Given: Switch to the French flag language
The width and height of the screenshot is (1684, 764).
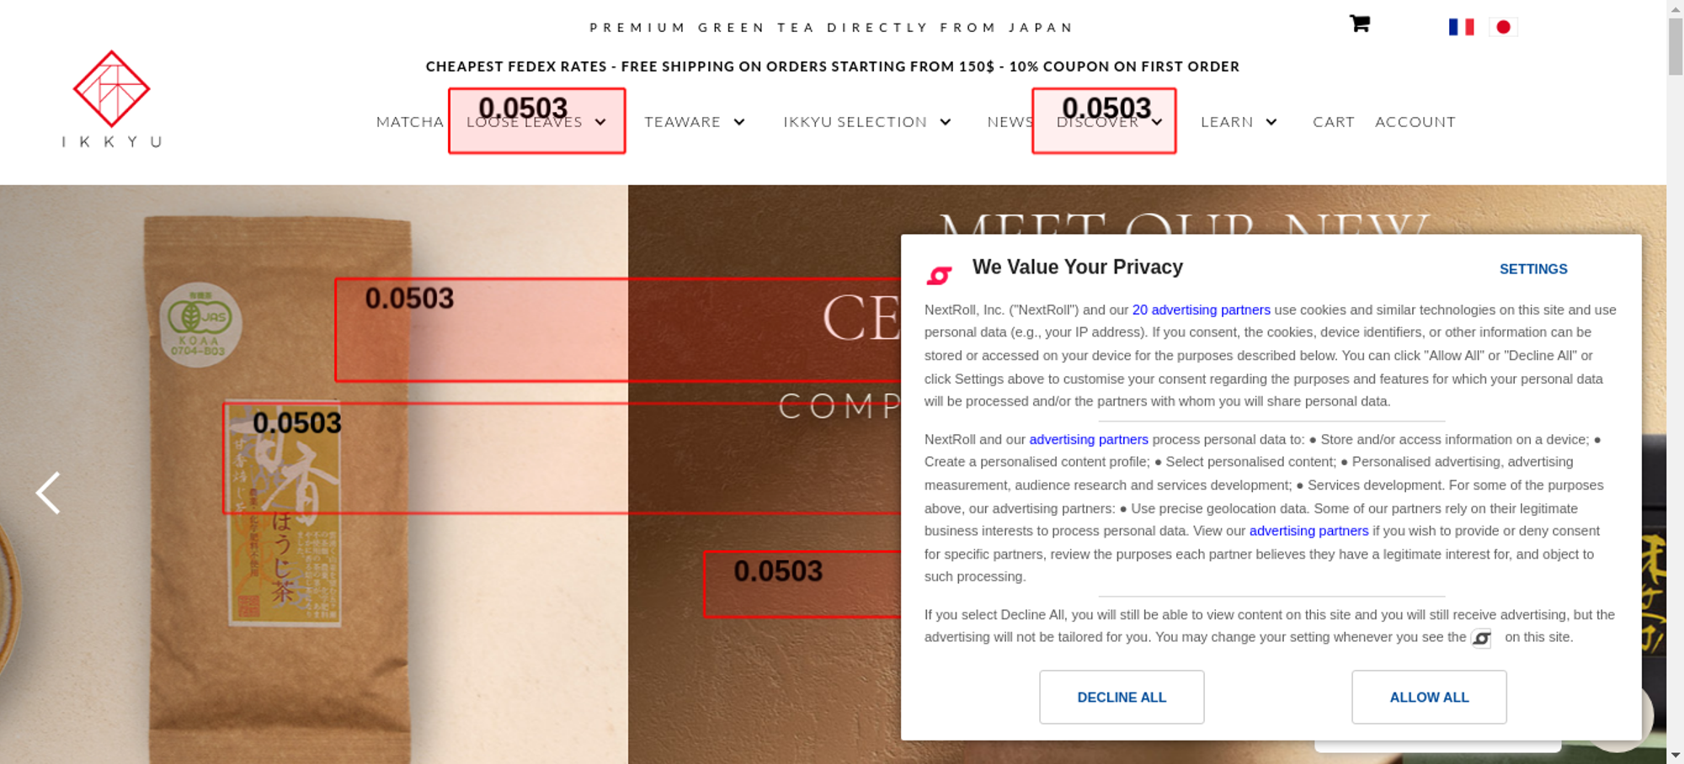Looking at the screenshot, I should 1461,27.
